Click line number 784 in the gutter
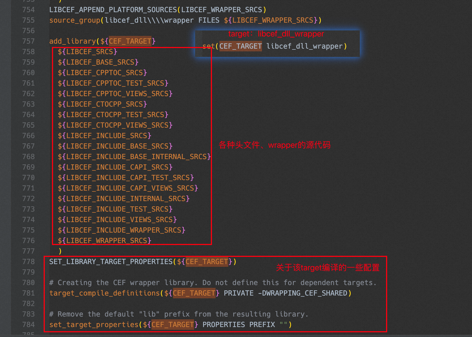This screenshot has width=472, height=337. click(28, 325)
